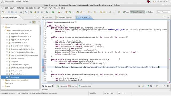Open the Places menu in system panel
Screen dimensions: 171x96
[18, 1]
